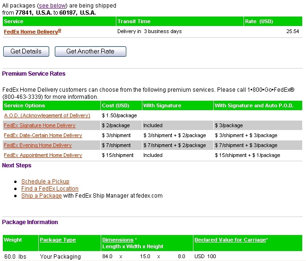The height and width of the screenshot is (261, 306).
Task: Open the FedEx Home Delivery service link
Action: (32, 31)
